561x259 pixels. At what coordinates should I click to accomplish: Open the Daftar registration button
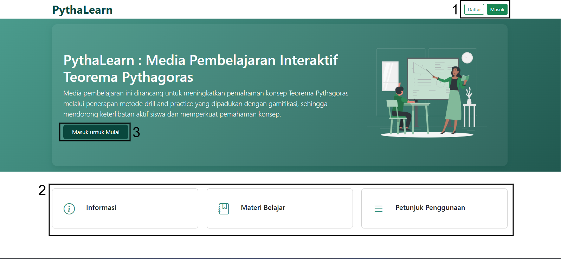(x=474, y=9)
